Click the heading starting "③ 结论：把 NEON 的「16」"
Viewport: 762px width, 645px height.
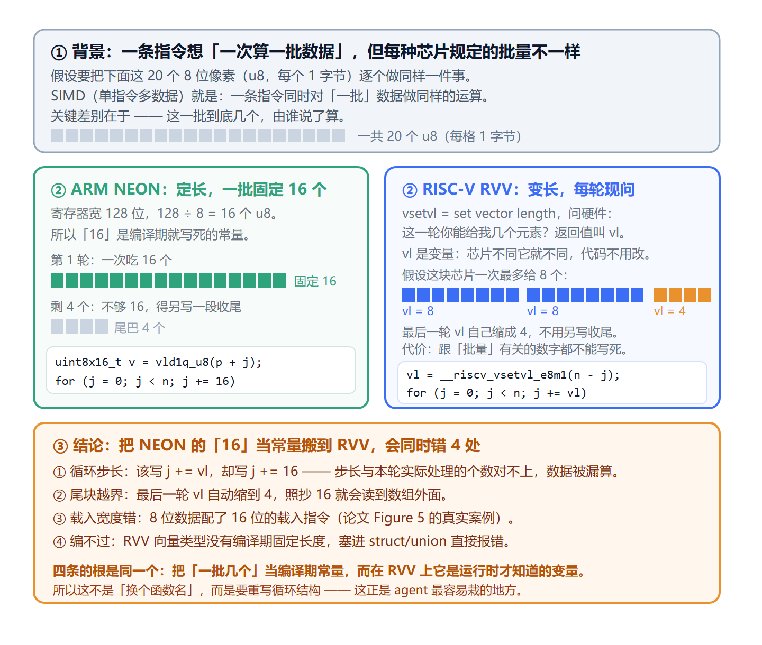click(266, 445)
